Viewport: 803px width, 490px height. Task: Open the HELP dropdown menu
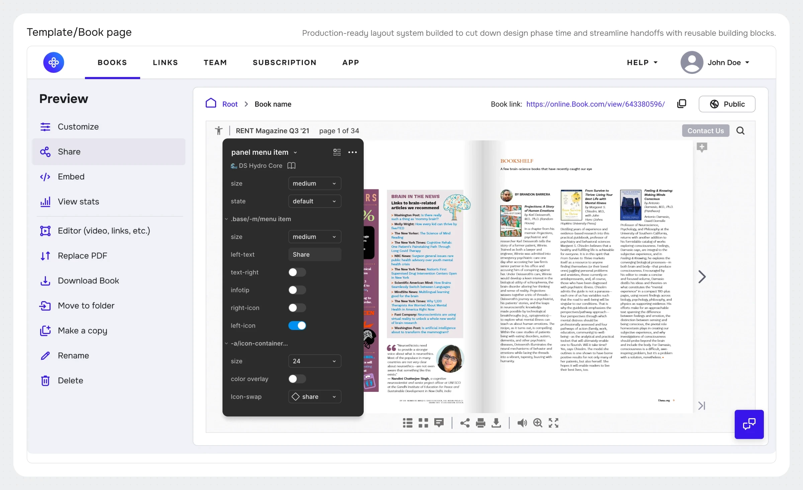642,63
